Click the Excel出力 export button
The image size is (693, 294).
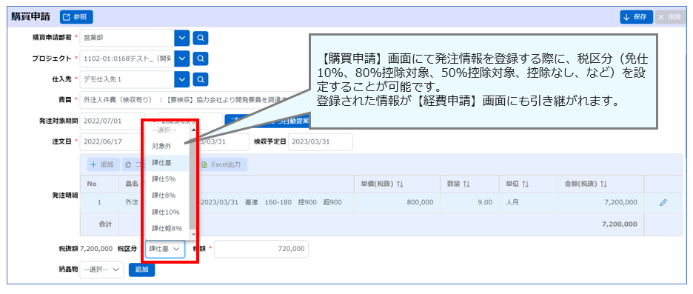pos(221,164)
